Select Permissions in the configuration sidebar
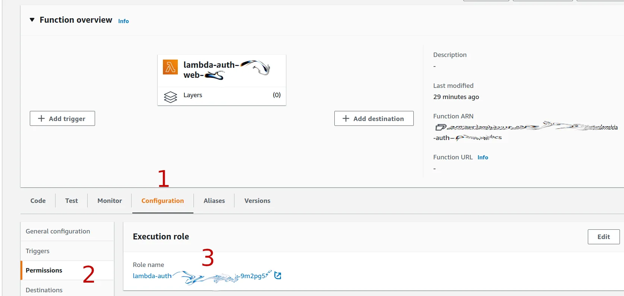Image resolution: width=624 pixels, height=296 pixels. [x=44, y=270]
